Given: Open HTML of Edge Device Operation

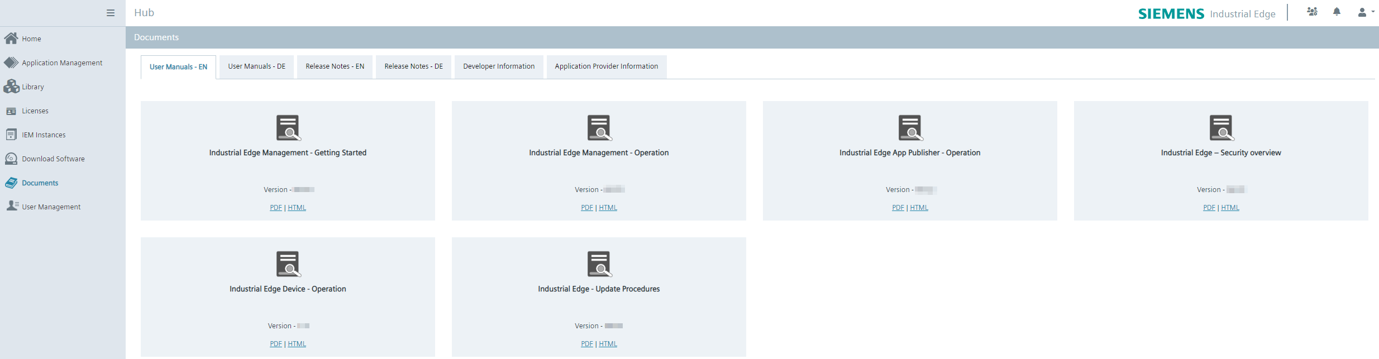Looking at the screenshot, I should click(x=297, y=344).
